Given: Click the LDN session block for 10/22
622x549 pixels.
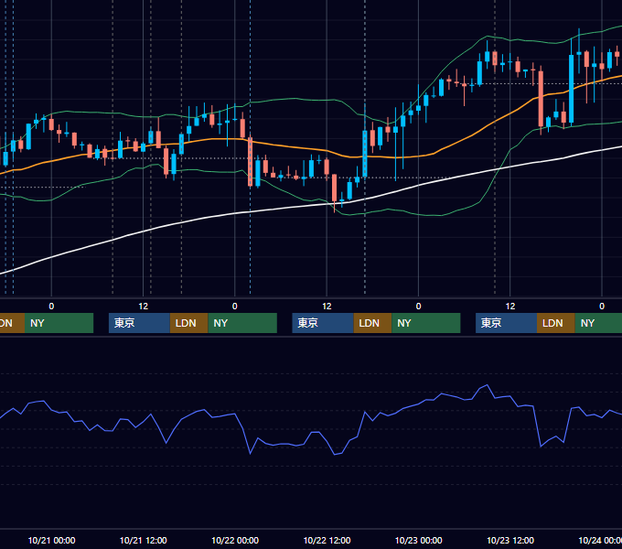Looking at the screenshot, I should coord(372,323).
